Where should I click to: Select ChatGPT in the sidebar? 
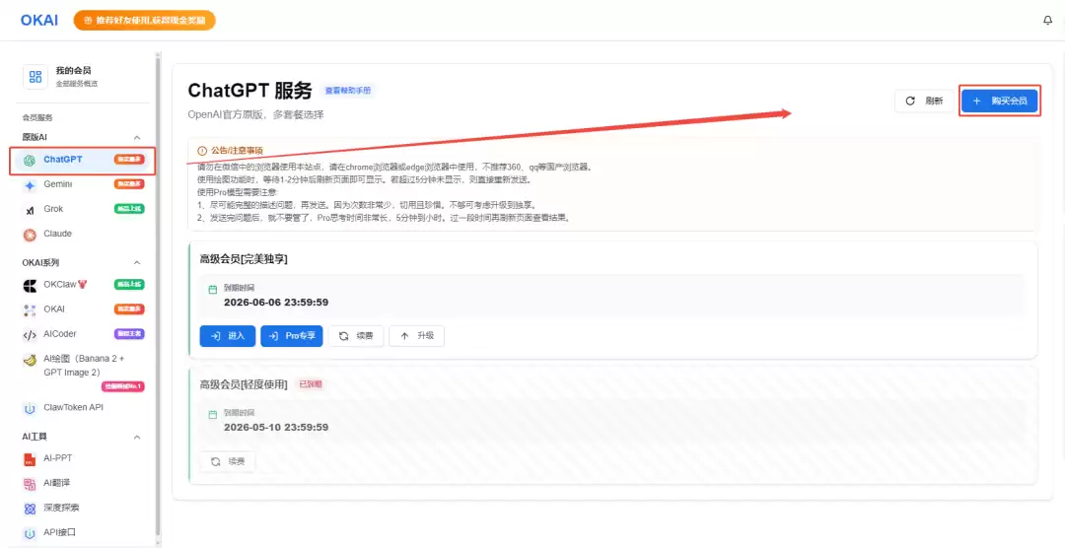(x=82, y=161)
